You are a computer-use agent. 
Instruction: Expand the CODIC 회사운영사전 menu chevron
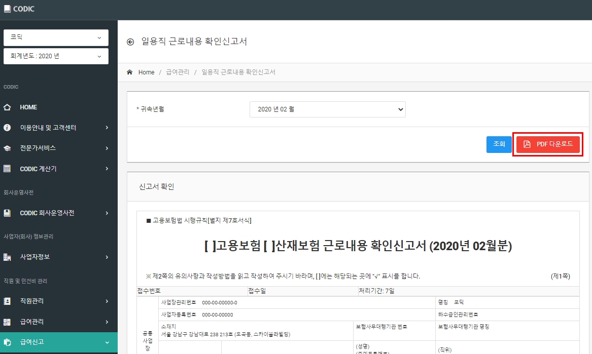pos(107,213)
